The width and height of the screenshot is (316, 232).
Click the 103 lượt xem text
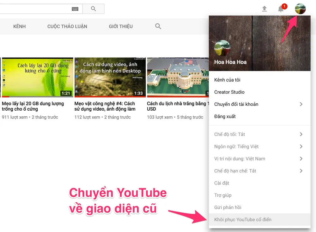point(160,117)
